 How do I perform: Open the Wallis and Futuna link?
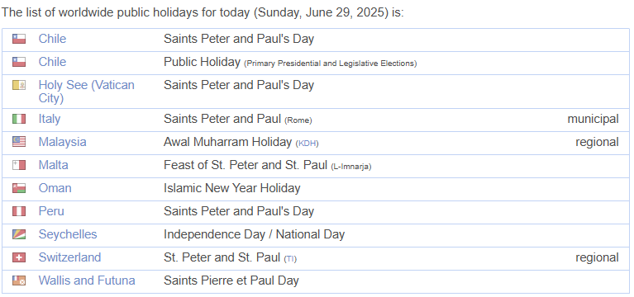point(87,280)
